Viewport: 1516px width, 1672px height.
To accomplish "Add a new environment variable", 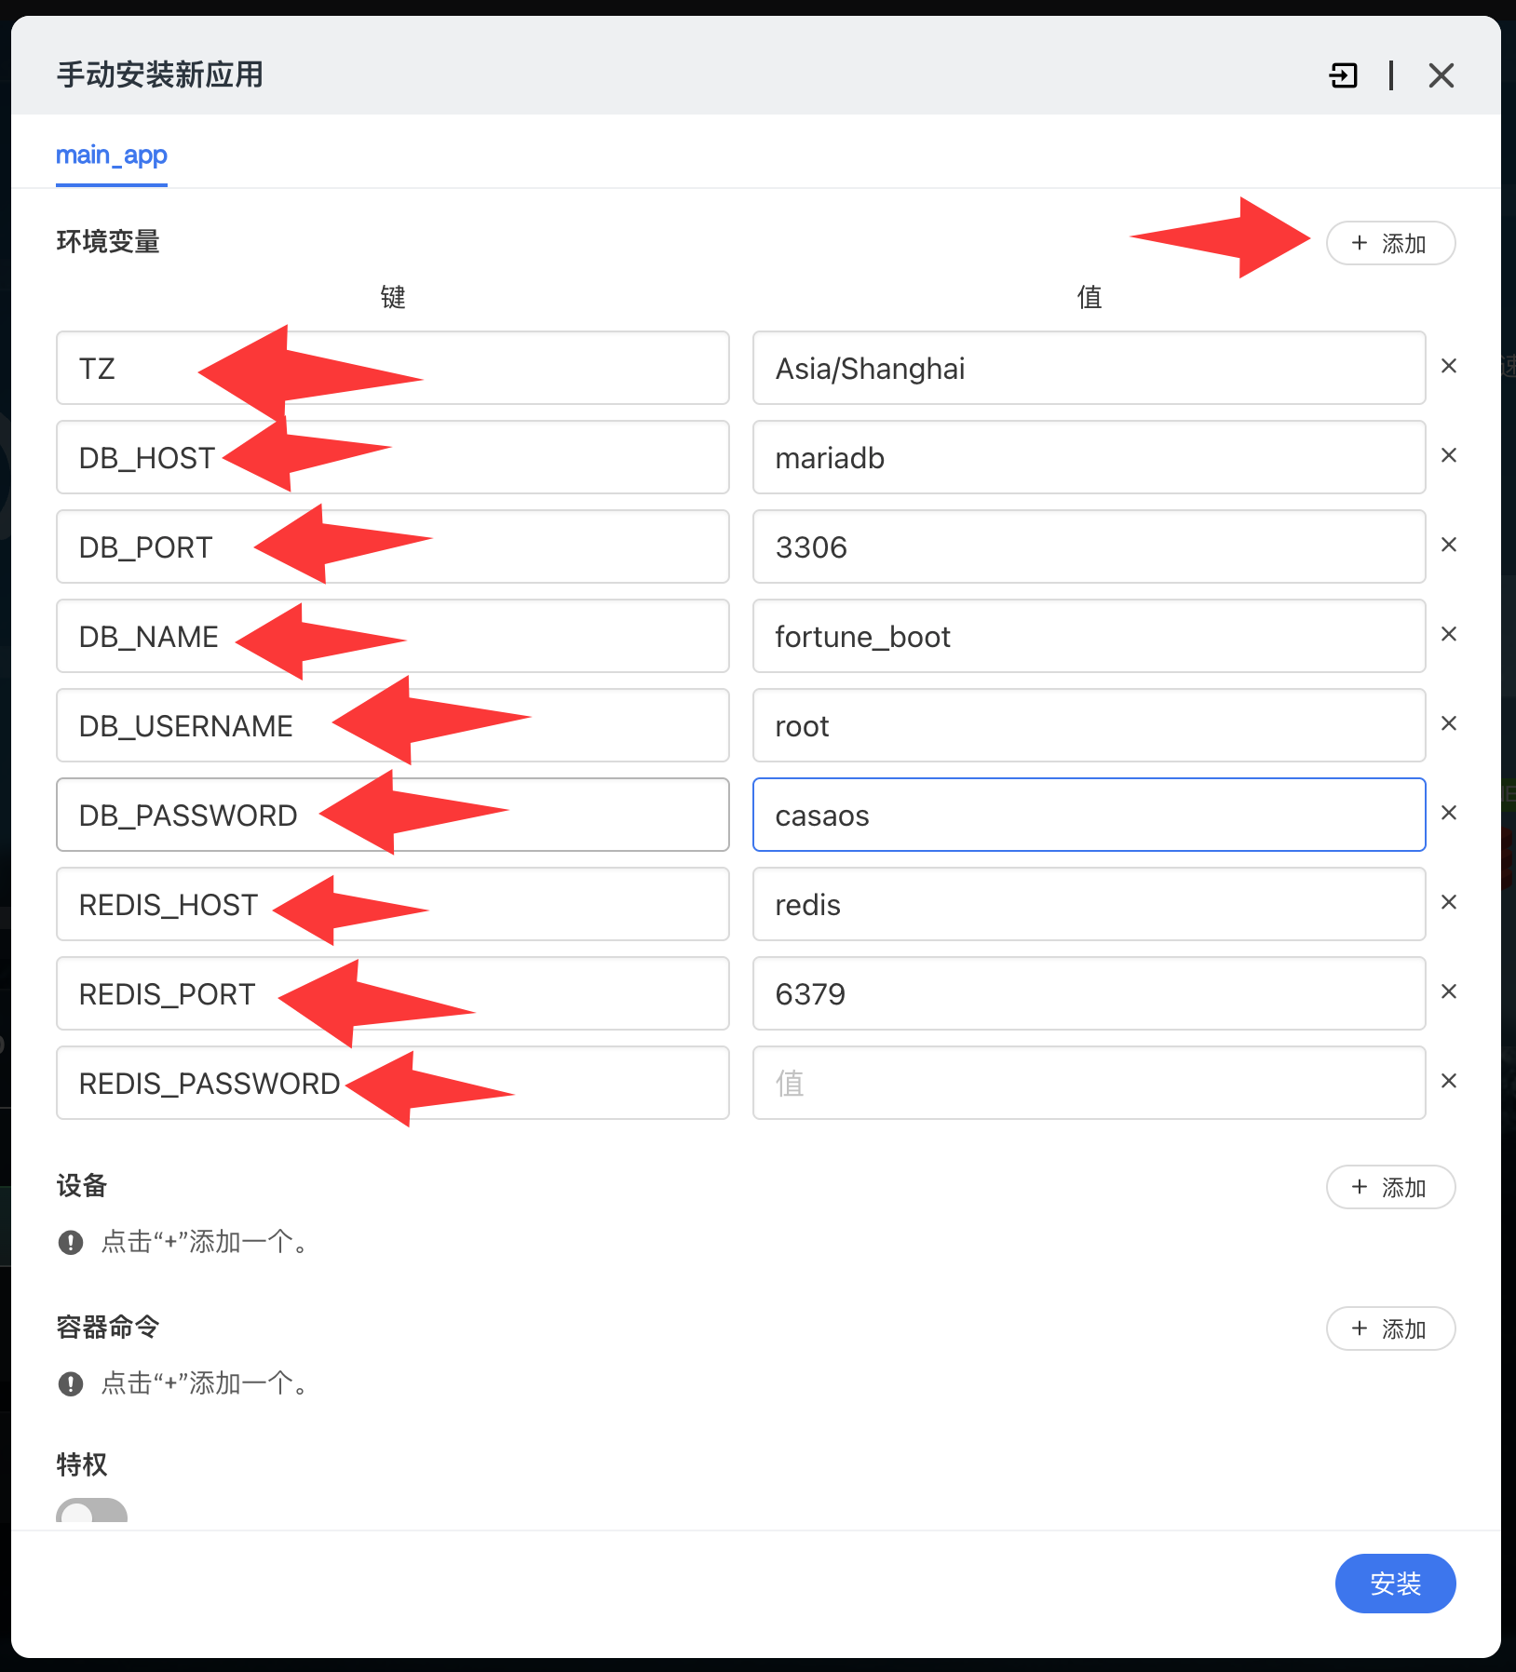I will tap(1389, 244).
